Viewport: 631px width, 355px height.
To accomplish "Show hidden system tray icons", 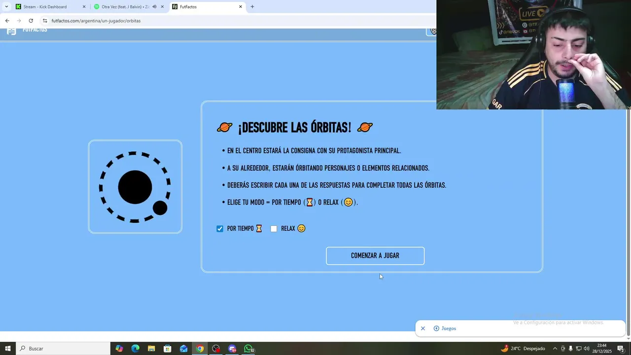I will (555, 349).
